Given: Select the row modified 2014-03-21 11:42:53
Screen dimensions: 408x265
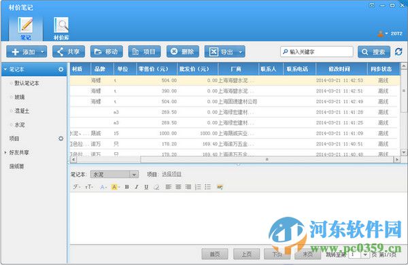Looking at the screenshot, I should 235,80.
